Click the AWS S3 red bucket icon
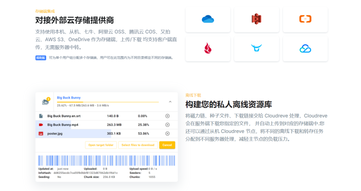This screenshot has height=191, width=361. tap(256, 19)
